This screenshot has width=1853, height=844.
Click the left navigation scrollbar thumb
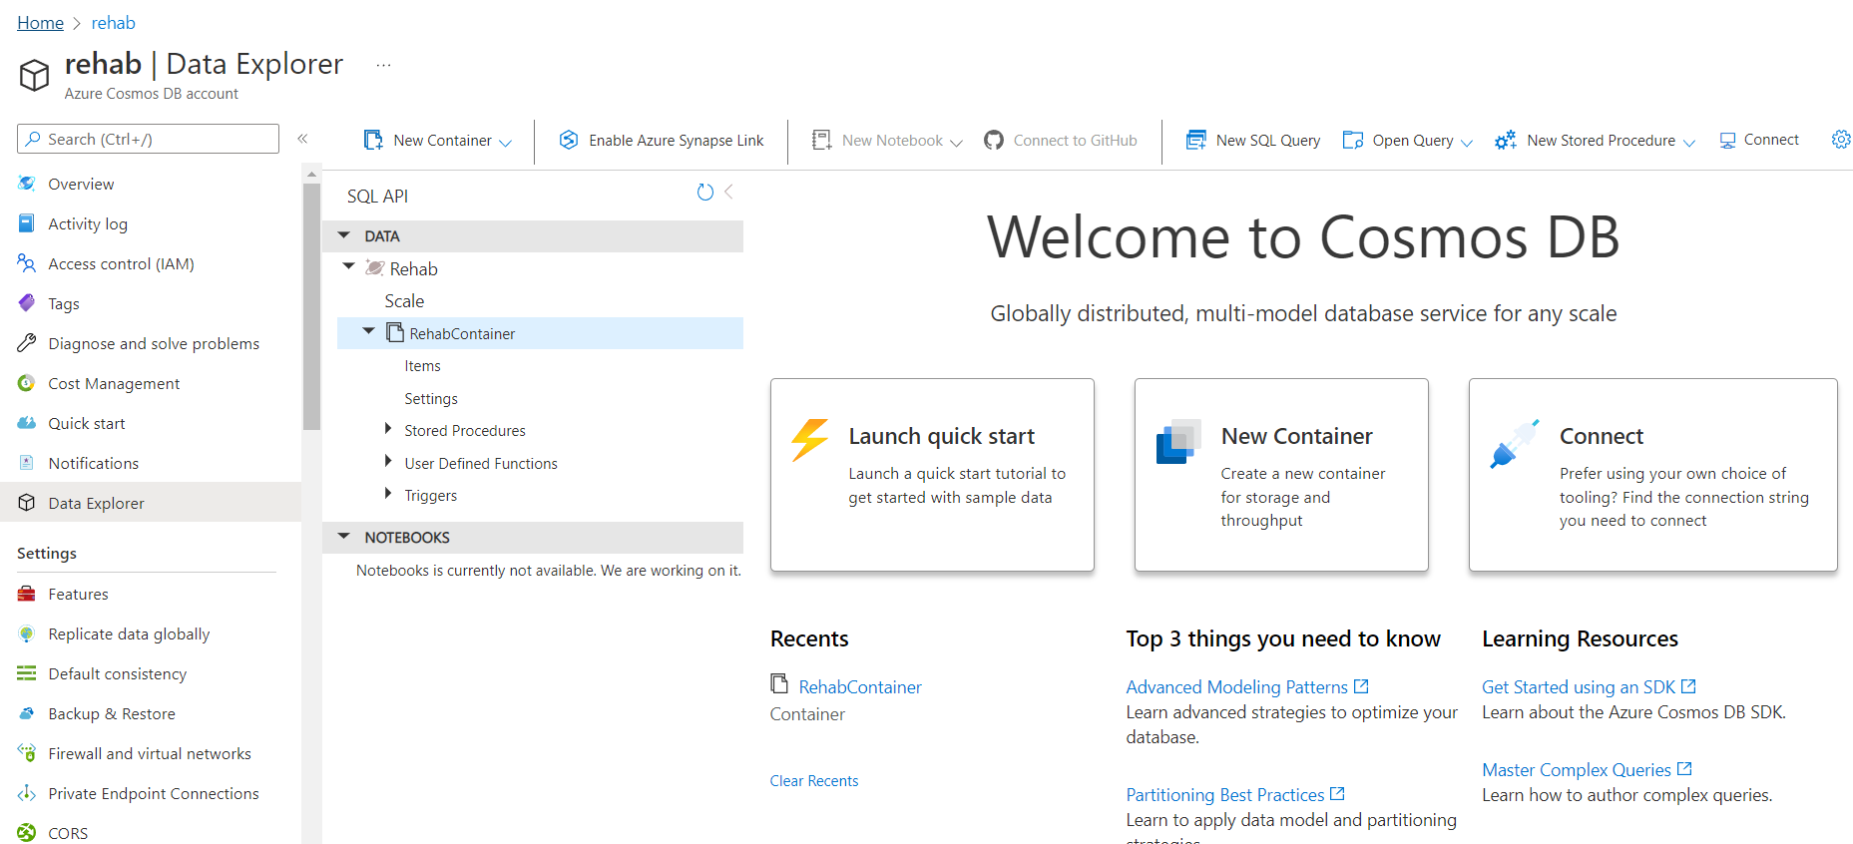tap(311, 306)
